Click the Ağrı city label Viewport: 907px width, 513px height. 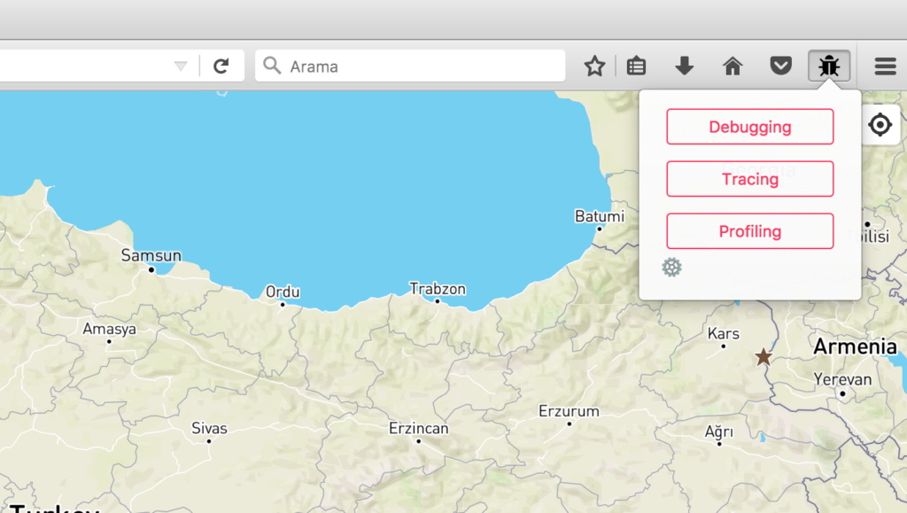point(719,432)
